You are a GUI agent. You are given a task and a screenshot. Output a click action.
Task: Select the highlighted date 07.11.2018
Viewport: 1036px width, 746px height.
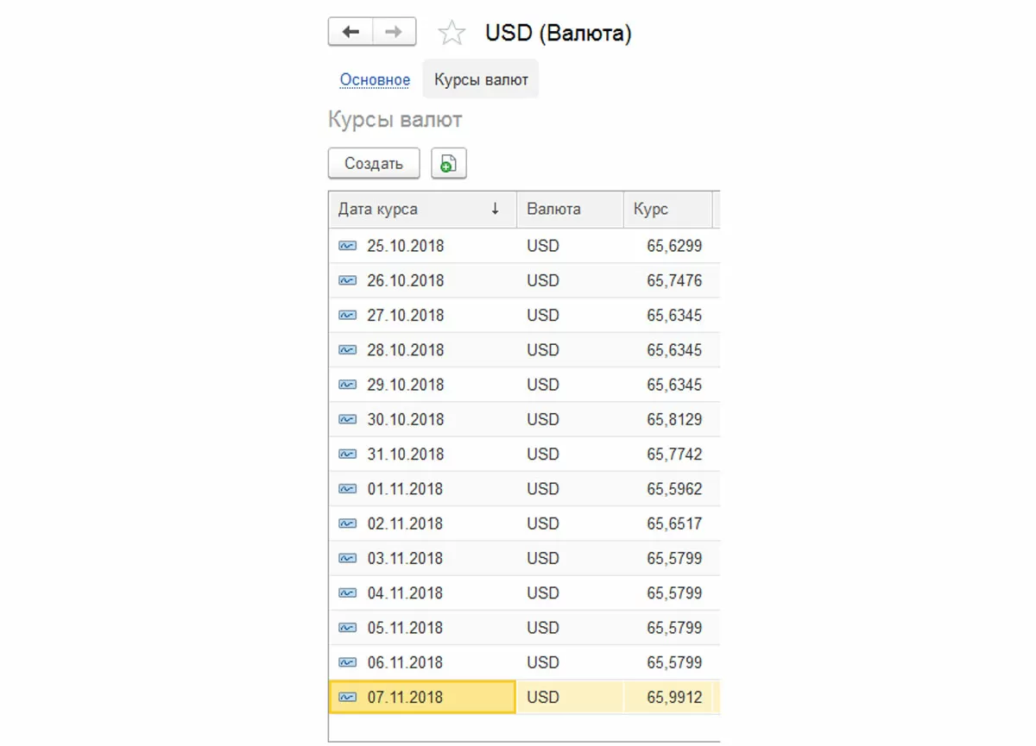tap(406, 698)
